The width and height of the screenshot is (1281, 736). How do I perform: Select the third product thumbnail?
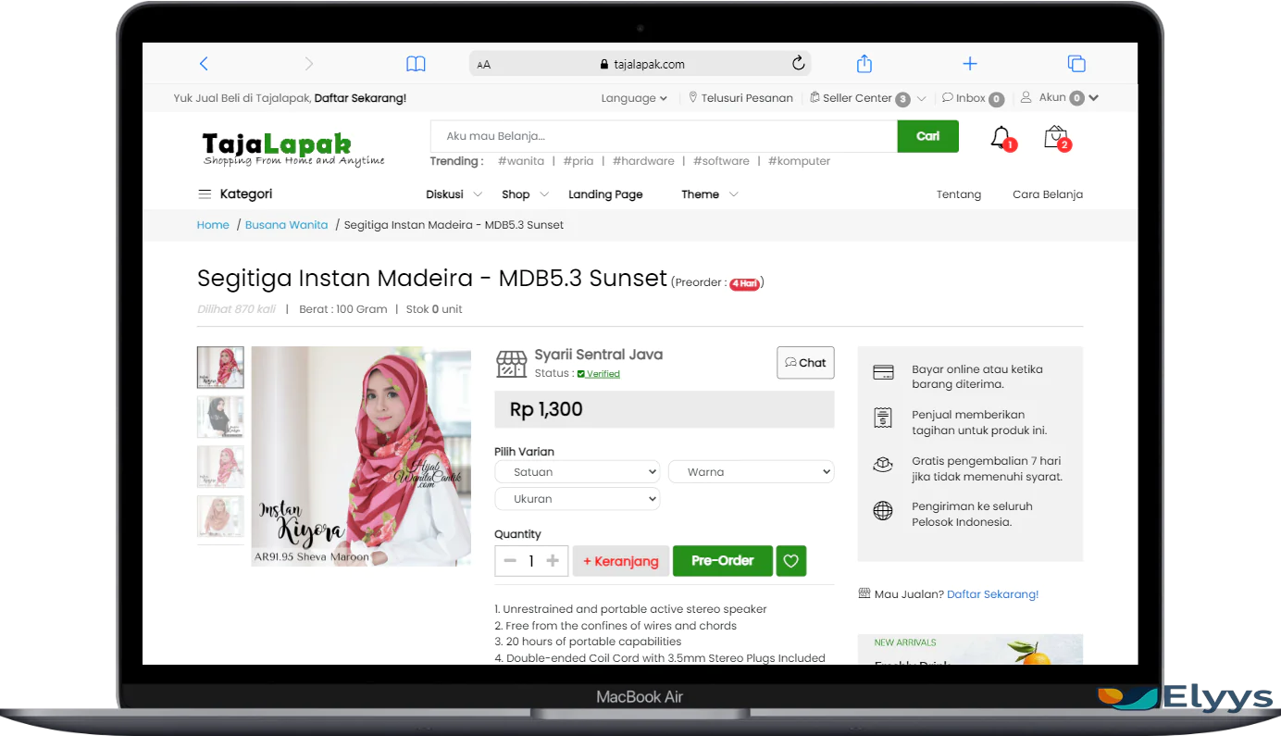pos(220,467)
